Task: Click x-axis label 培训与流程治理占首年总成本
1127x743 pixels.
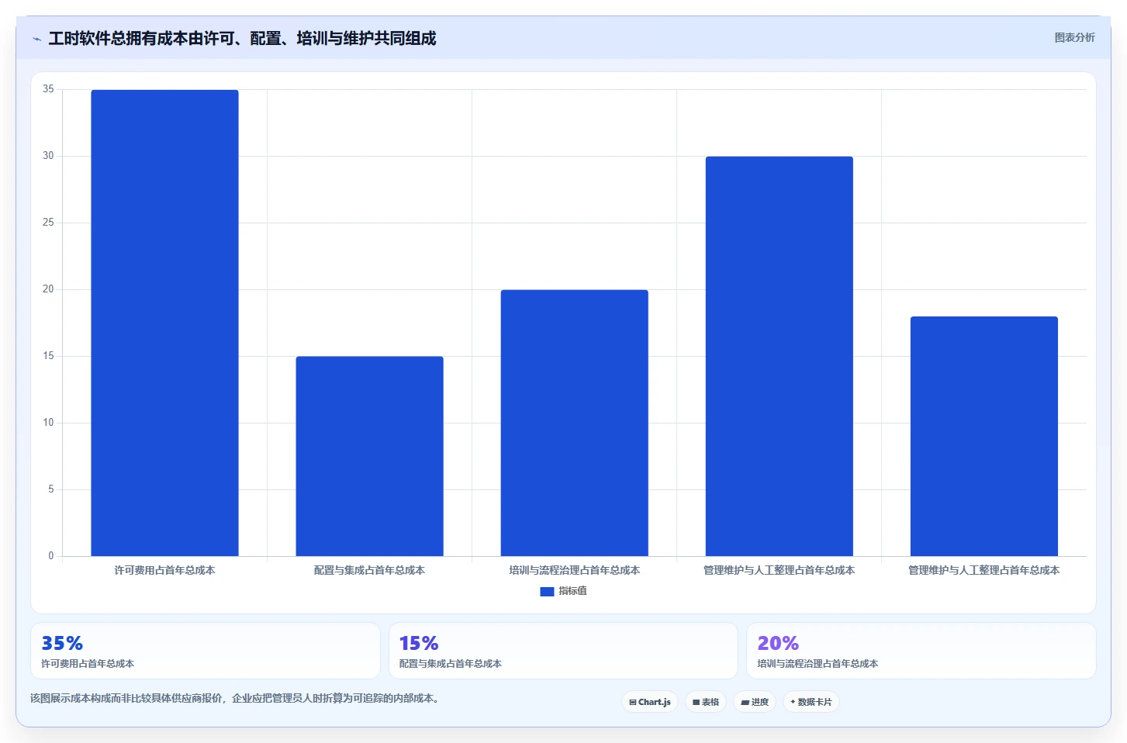Action: (574, 570)
